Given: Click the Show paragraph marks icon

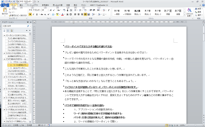Looking at the screenshot, I should coord(109,10).
